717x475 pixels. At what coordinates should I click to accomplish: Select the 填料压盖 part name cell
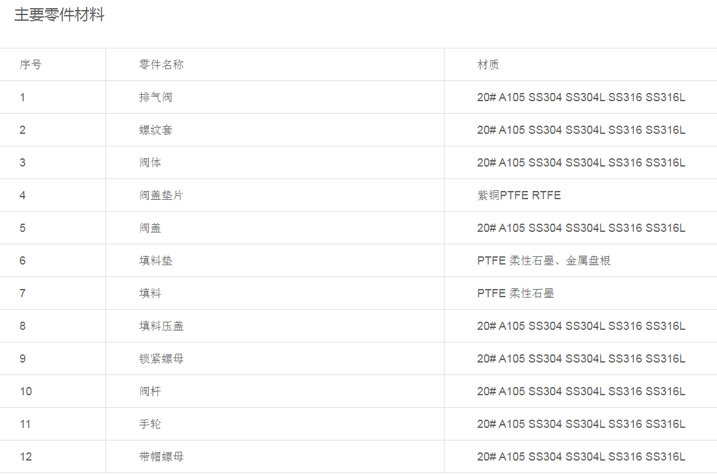(161, 326)
